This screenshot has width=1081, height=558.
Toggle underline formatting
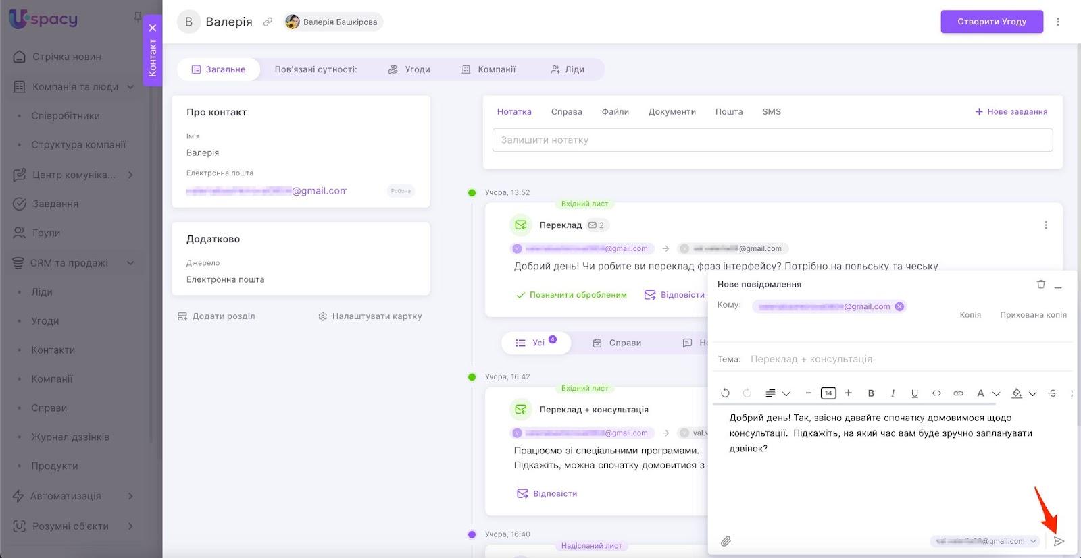click(915, 393)
